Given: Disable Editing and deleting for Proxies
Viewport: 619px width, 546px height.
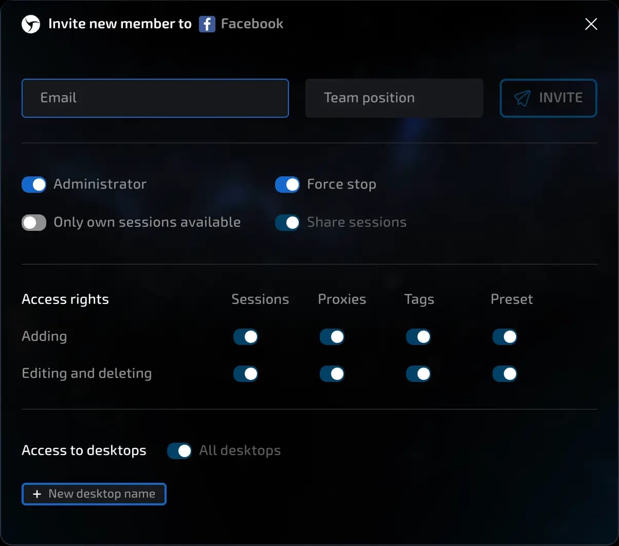Looking at the screenshot, I should [332, 374].
